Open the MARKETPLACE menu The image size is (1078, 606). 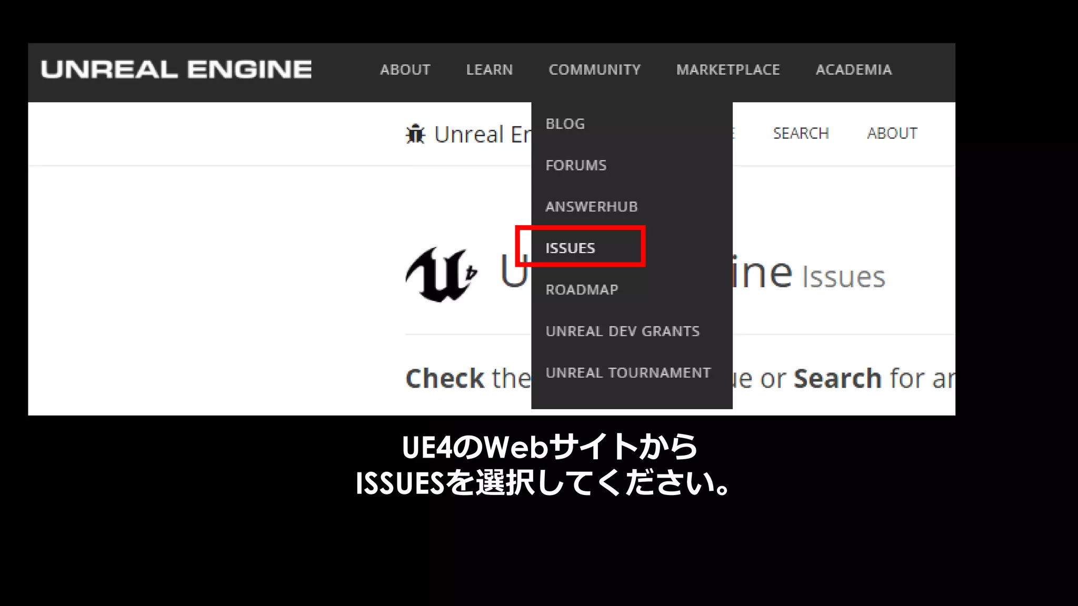point(728,69)
